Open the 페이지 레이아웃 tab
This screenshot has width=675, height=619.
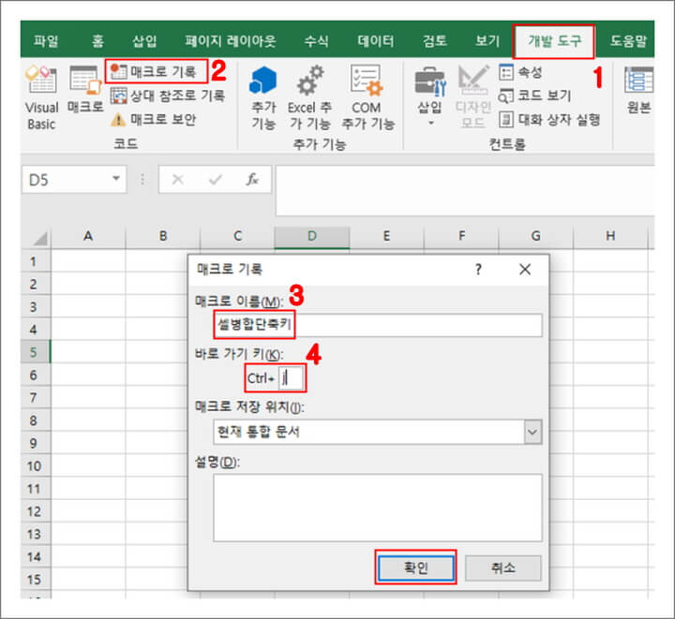(231, 41)
